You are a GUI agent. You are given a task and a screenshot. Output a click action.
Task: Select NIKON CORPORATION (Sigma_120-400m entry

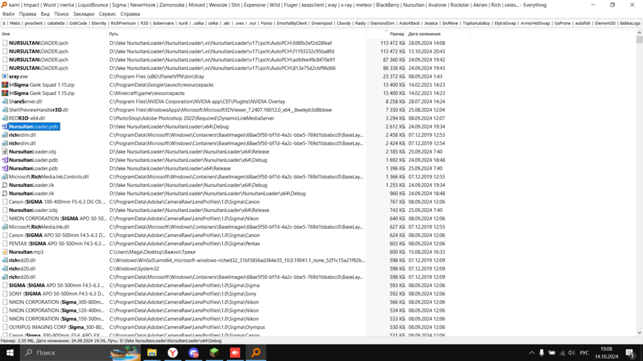(x=57, y=311)
